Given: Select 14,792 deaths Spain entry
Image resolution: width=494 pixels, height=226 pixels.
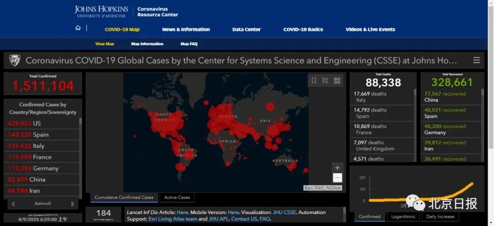Looking at the screenshot, I should pos(382,113).
